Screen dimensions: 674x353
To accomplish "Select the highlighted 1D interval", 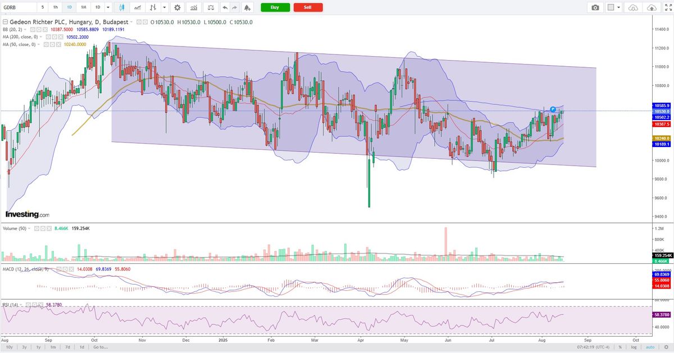I will pos(69,7).
